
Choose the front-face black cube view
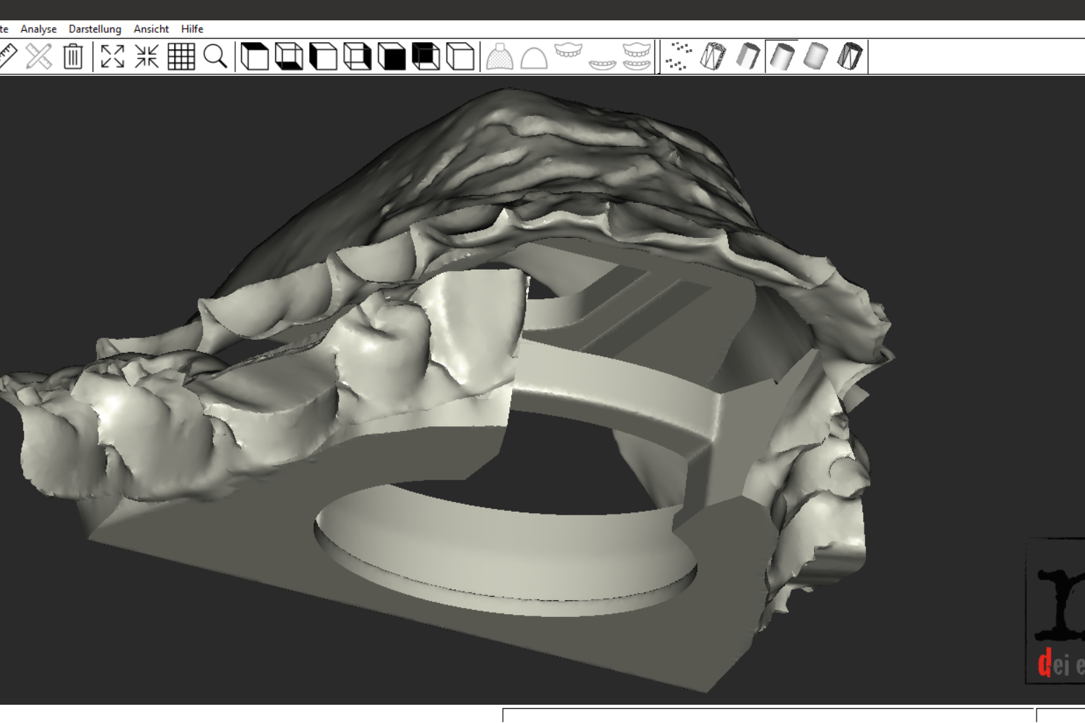coord(391,56)
